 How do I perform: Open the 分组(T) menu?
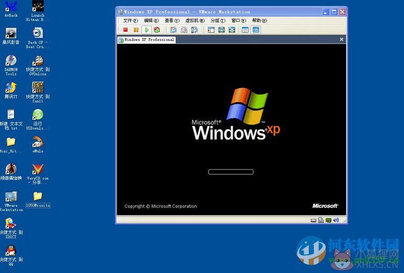point(217,20)
